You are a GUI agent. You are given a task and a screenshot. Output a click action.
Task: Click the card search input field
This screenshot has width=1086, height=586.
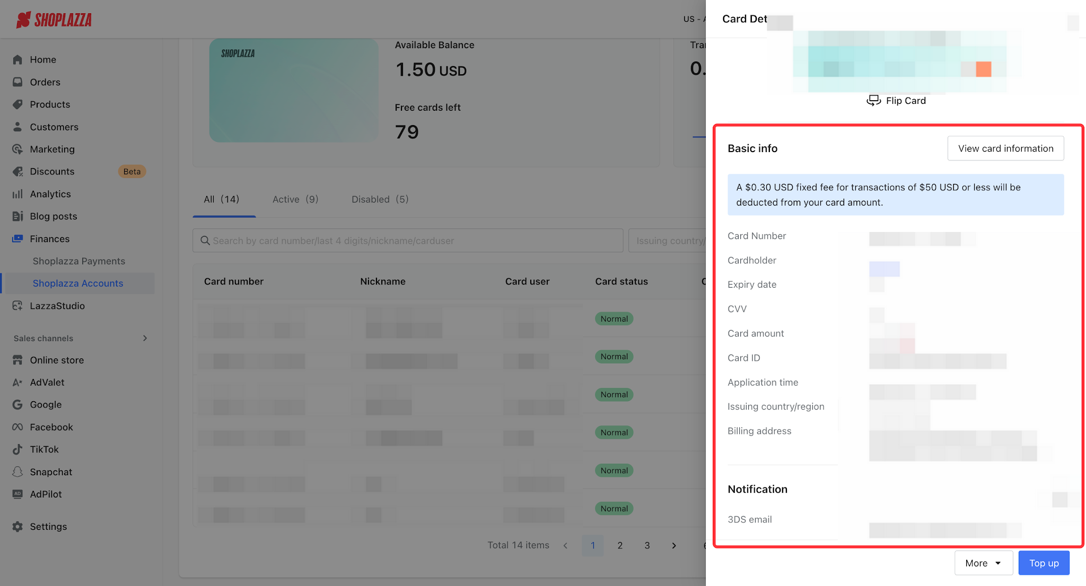(408, 241)
